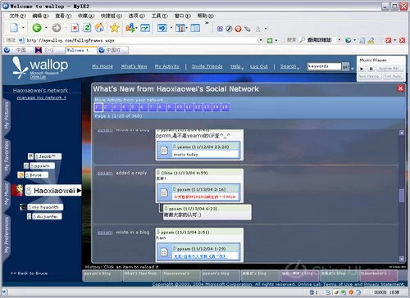Click the document icon in ppsam 2:16 post
The image size is (410, 298).
coord(164,192)
